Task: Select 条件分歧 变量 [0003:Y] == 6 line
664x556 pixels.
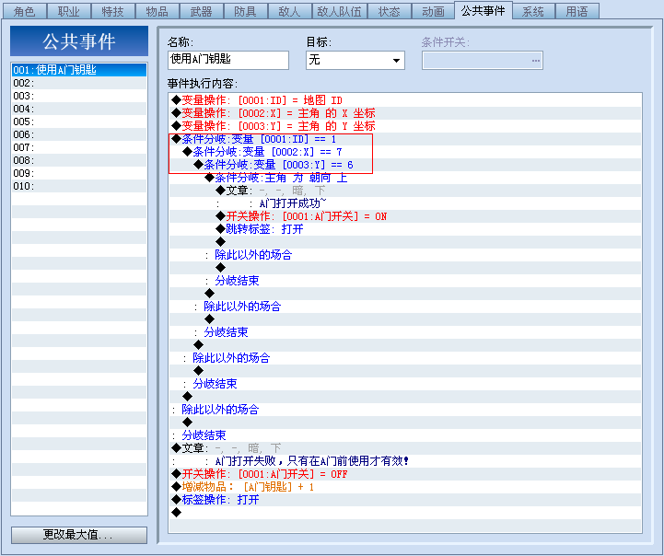Action: coord(405,165)
